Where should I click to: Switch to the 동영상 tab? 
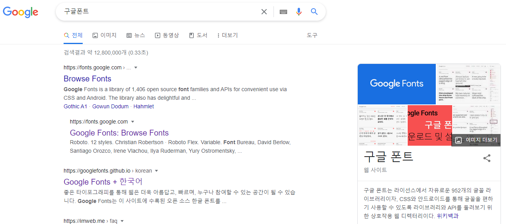click(167, 35)
